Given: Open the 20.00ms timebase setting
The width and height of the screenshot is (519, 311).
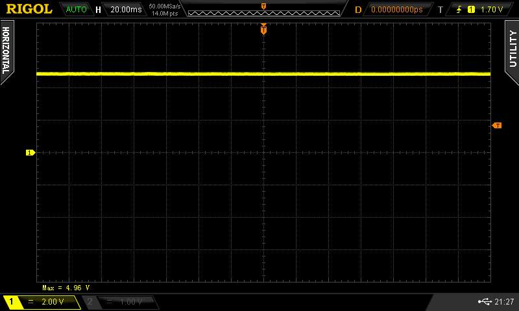Looking at the screenshot, I should [x=126, y=10].
